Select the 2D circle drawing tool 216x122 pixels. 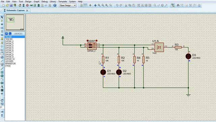point(2,76)
